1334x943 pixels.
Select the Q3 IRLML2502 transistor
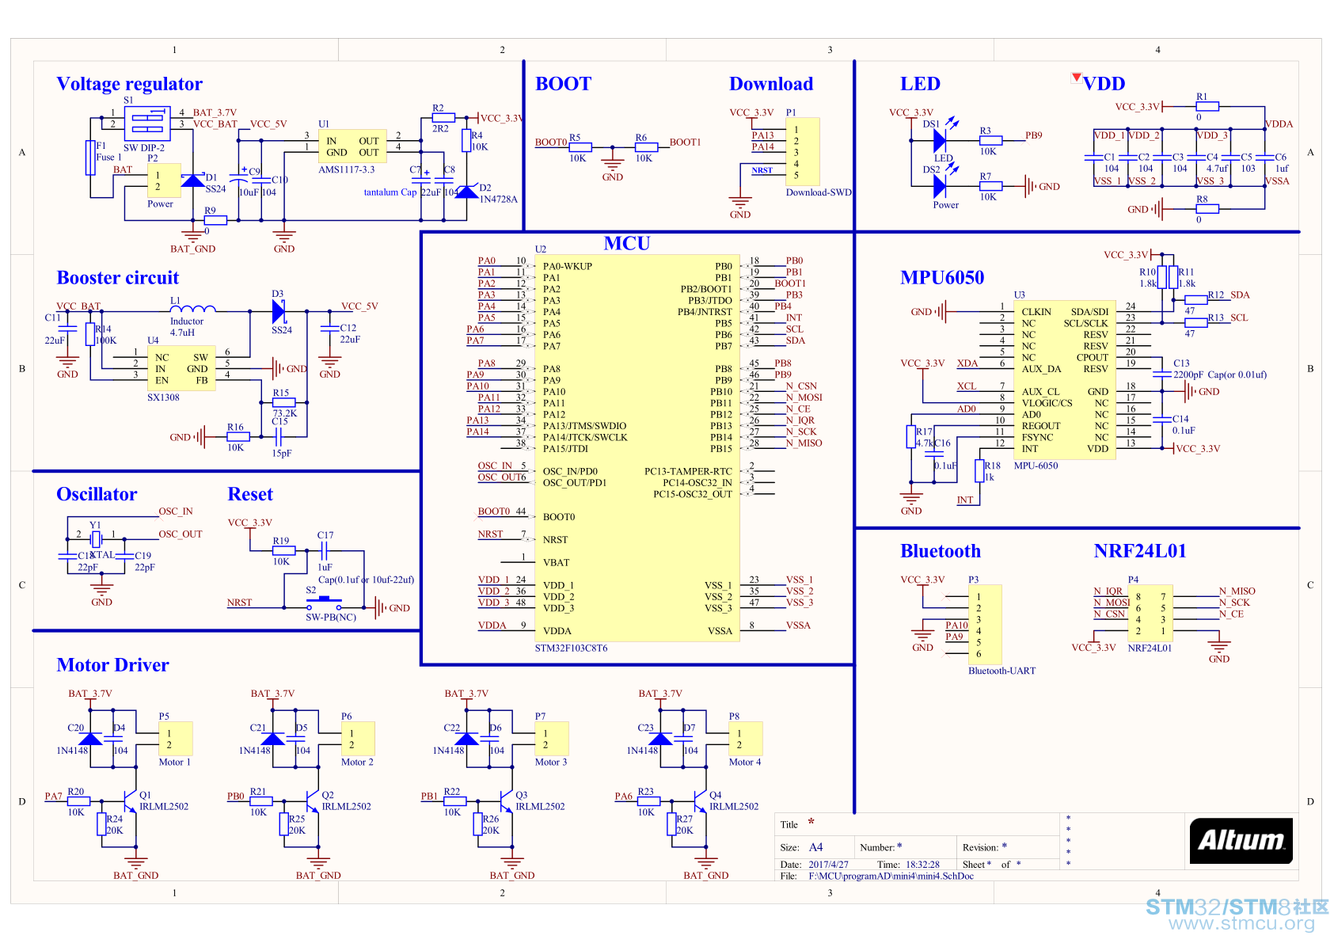506,801
